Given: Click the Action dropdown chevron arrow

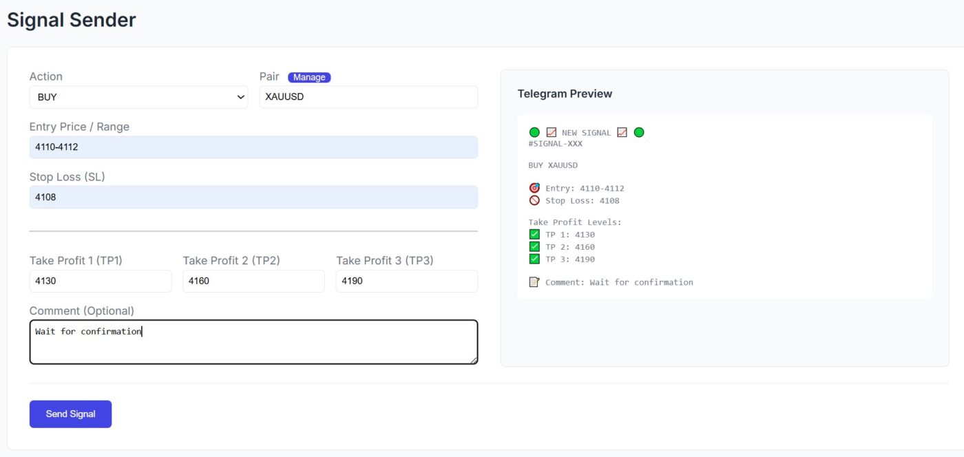Looking at the screenshot, I should click(x=241, y=96).
